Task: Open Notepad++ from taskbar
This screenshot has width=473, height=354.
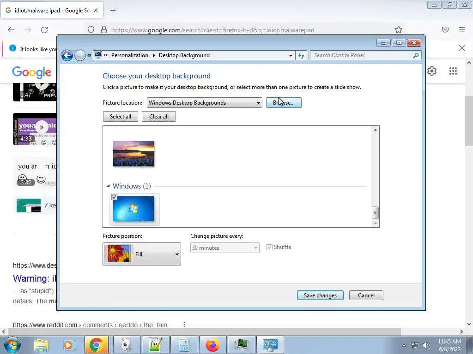Action: [155, 345]
